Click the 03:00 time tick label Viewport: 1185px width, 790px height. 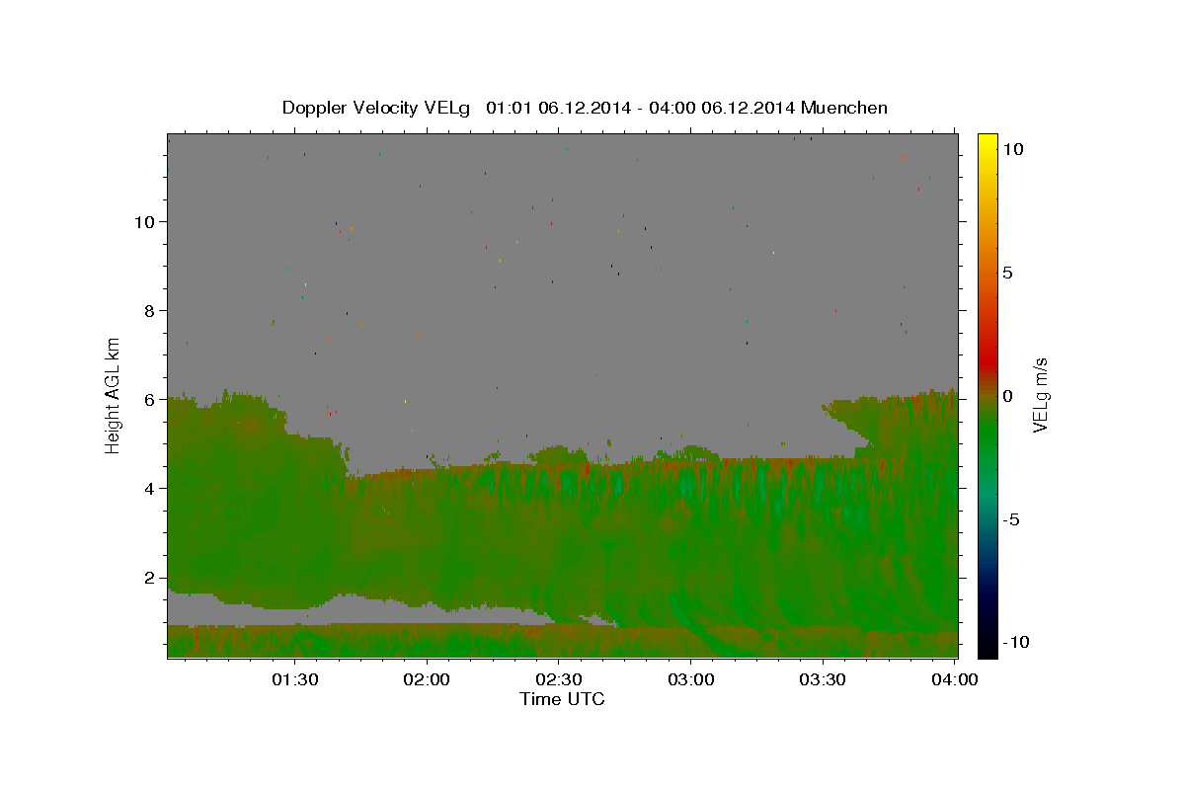(691, 679)
